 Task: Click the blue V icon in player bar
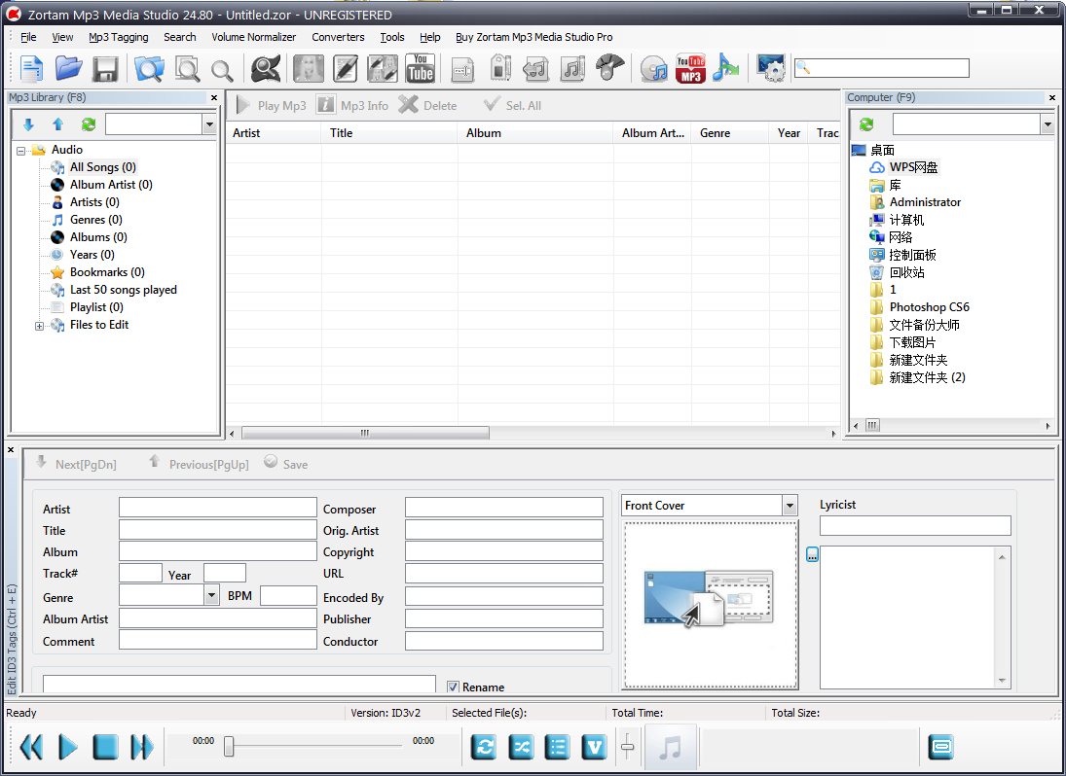[594, 748]
